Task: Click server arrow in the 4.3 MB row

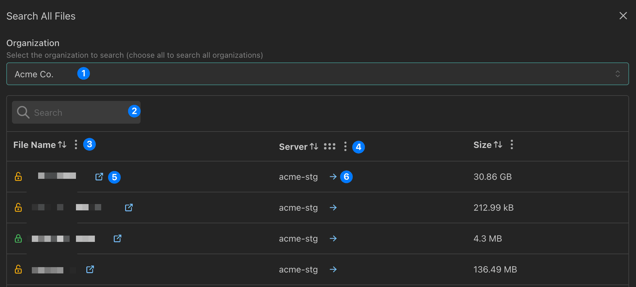Action: (333, 238)
